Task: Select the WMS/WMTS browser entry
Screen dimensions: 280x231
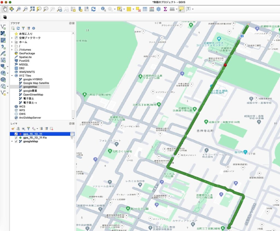Action: click(x=27, y=72)
